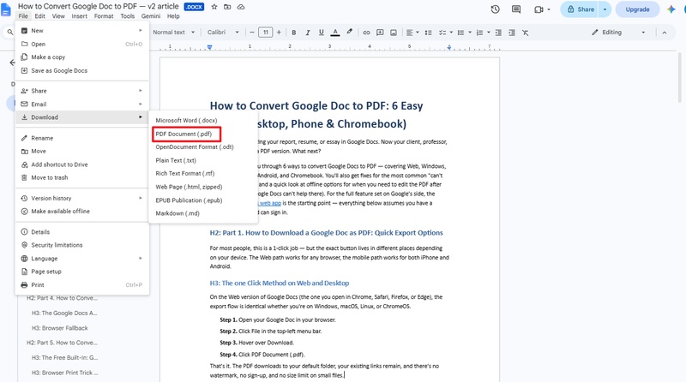Click the move-to-folder icon beside title

pyautogui.click(x=227, y=7)
